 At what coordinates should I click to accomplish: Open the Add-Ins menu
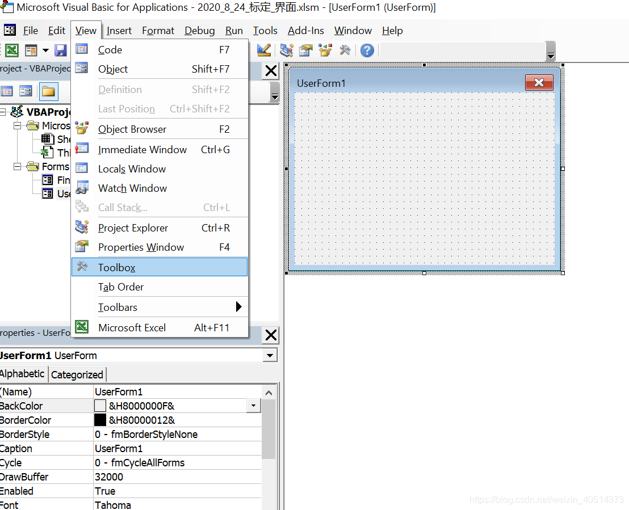[x=305, y=31]
